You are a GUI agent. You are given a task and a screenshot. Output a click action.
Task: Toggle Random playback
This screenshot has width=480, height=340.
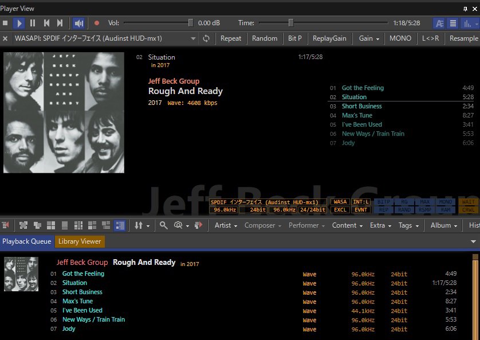[265, 38]
